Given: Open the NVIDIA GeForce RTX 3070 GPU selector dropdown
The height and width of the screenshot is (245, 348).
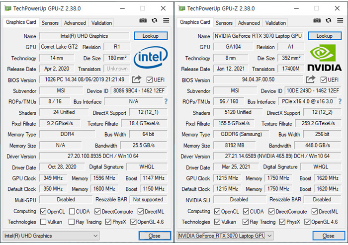Looking at the screenshot, I should (225, 236).
